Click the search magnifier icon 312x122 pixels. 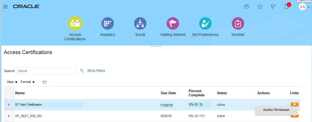[82, 71]
